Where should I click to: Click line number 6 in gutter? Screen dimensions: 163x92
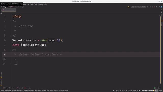pyautogui.click(x=5, y=40)
